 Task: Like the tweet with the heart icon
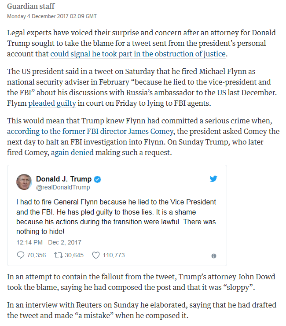[x=96, y=255]
